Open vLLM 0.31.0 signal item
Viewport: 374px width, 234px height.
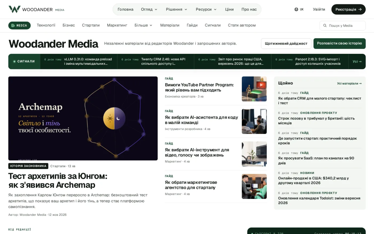[x=79, y=62]
